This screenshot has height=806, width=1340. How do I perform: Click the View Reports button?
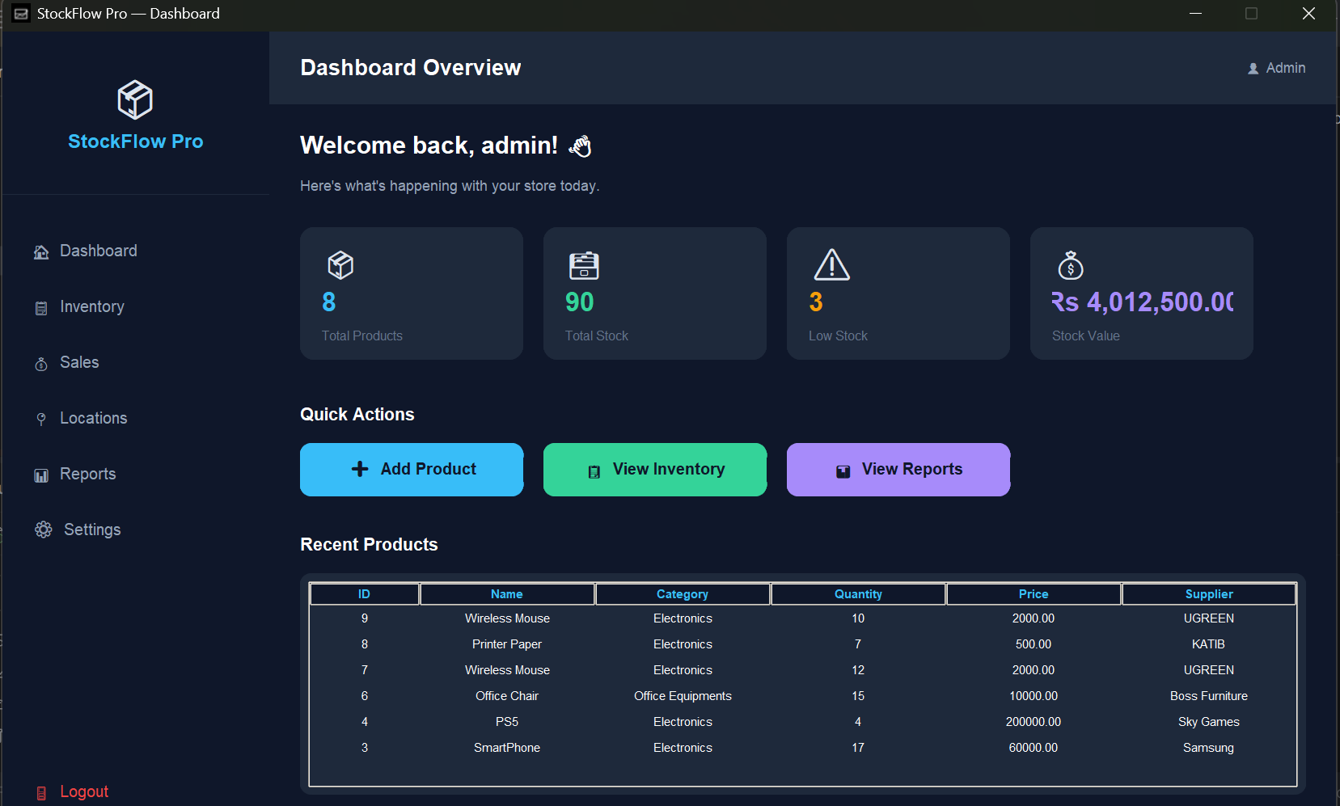[x=898, y=470]
